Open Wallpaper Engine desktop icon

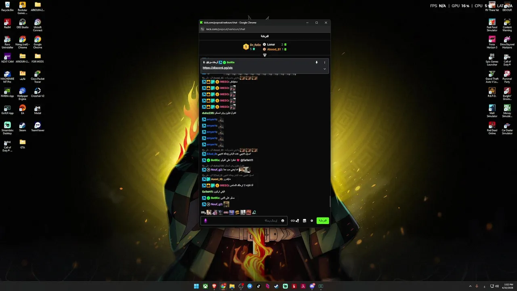pyautogui.click(x=23, y=94)
